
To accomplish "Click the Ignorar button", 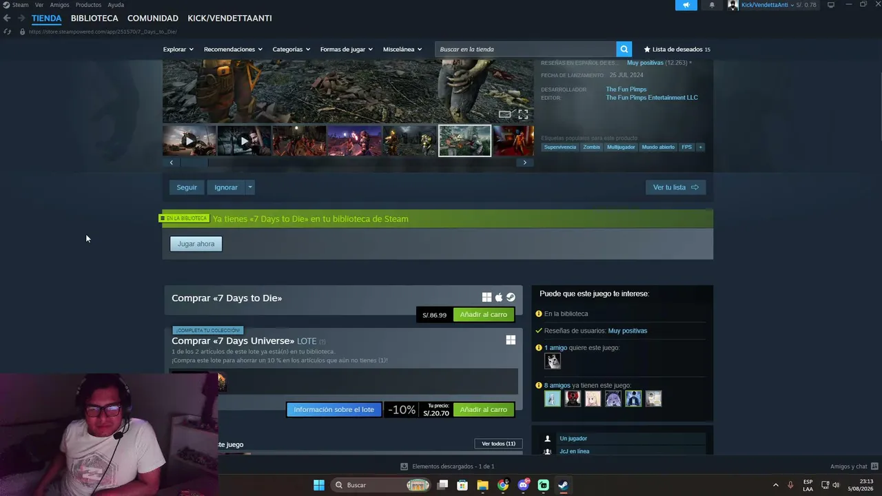I will [226, 187].
